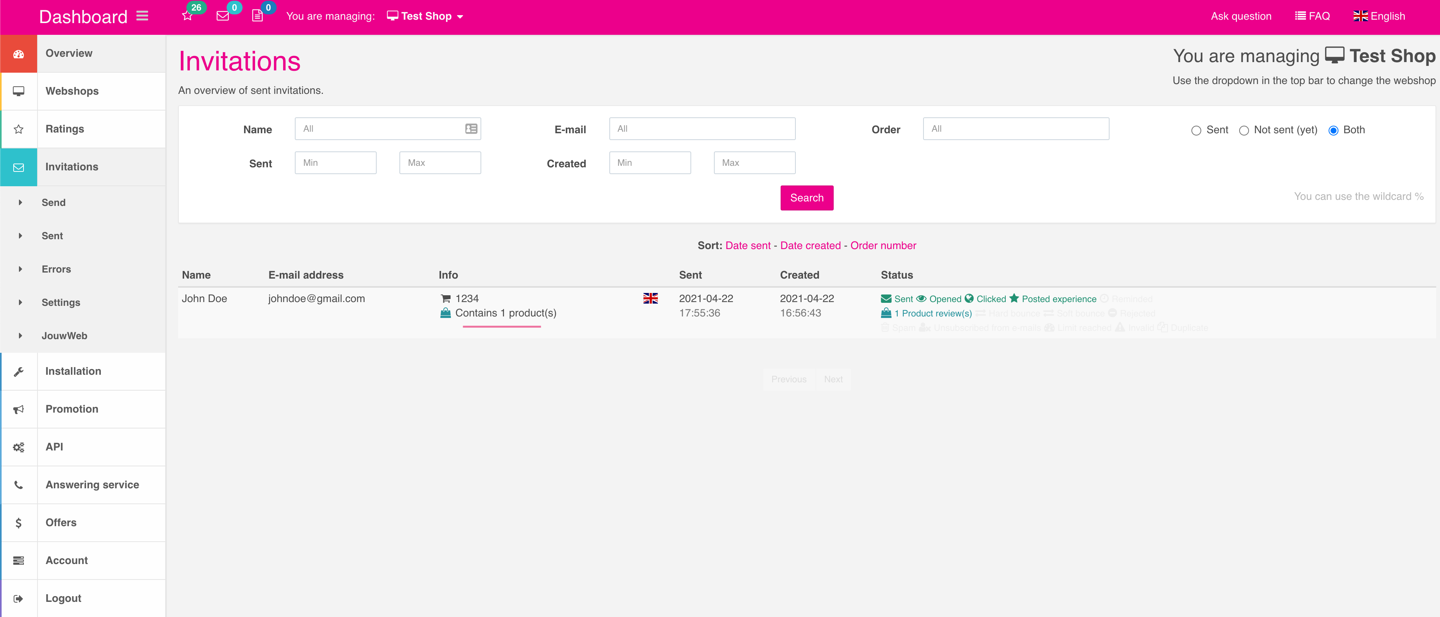Screen dimensions: 1440x617
Task: Click the Sent Min date field
Action: coord(335,163)
